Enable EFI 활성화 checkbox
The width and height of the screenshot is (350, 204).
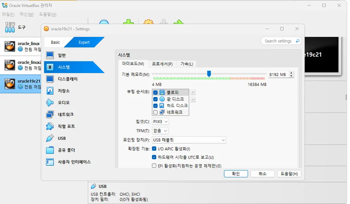tap(154, 166)
